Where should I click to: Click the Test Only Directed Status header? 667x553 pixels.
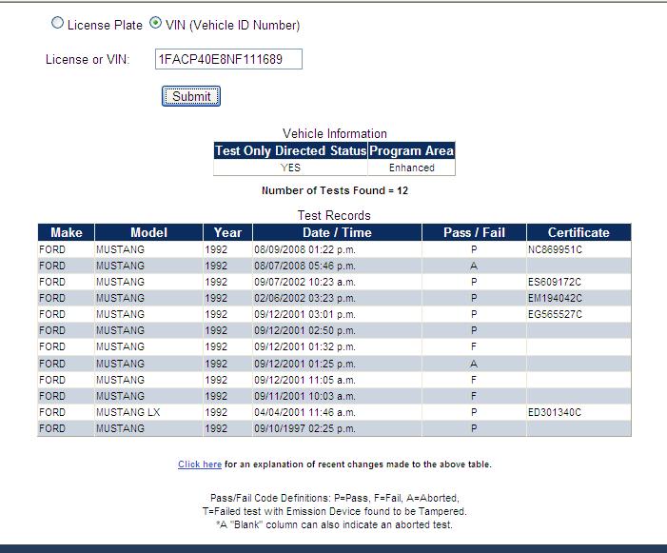coord(290,150)
